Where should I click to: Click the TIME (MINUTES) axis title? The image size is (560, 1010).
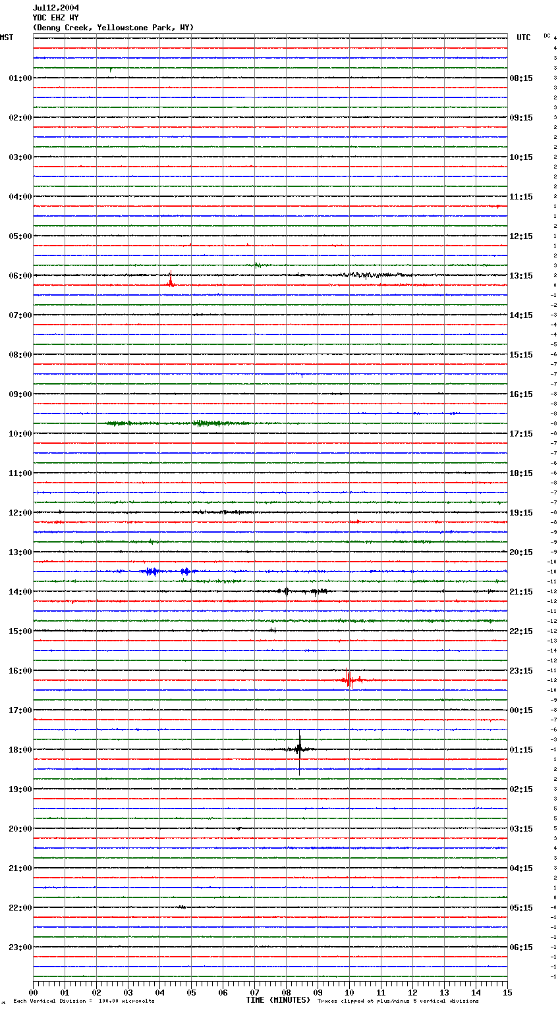pos(278,1000)
